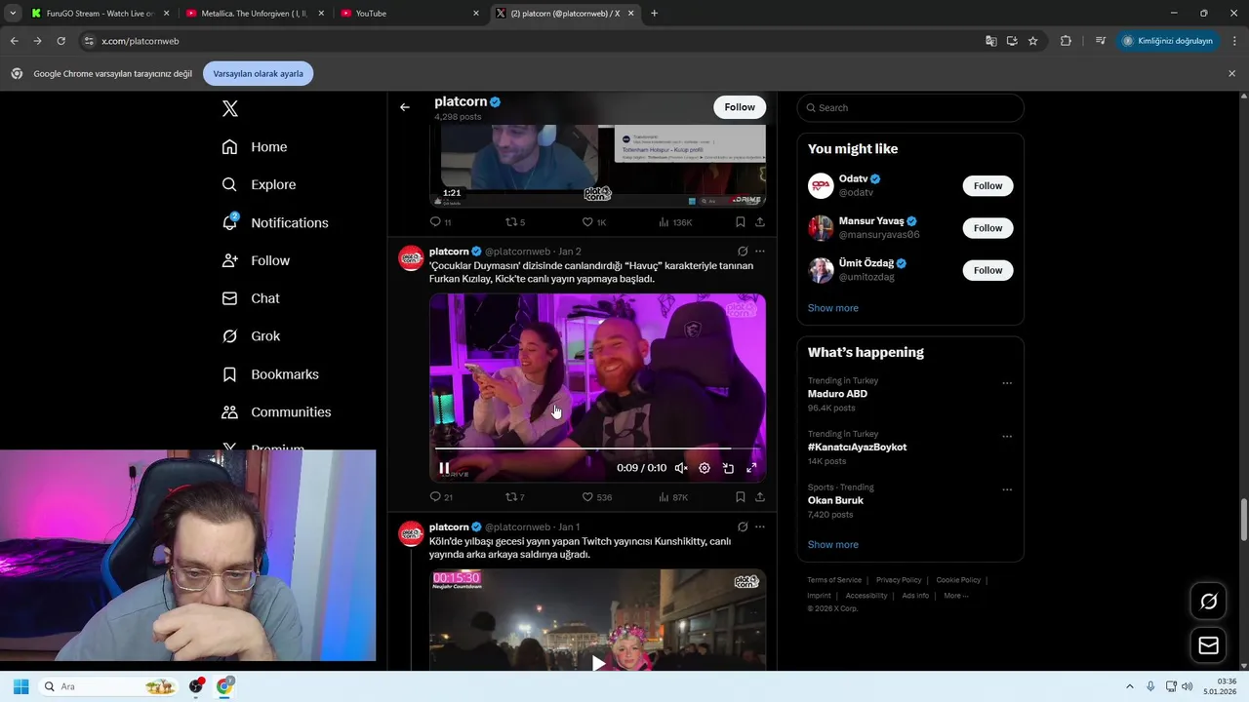Pause the Furkan Kızılay video

coord(444,468)
